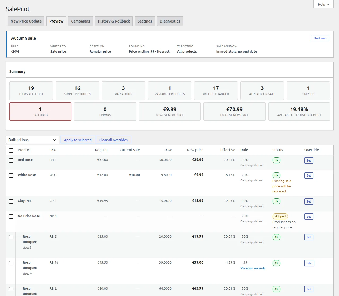Click the Errors summary card
Screen dimensions: 339x296
click(x=105, y=111)
